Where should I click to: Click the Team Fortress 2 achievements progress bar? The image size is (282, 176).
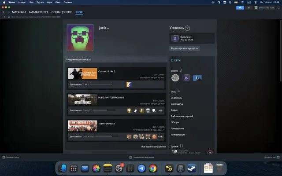(x=107, y=136)
